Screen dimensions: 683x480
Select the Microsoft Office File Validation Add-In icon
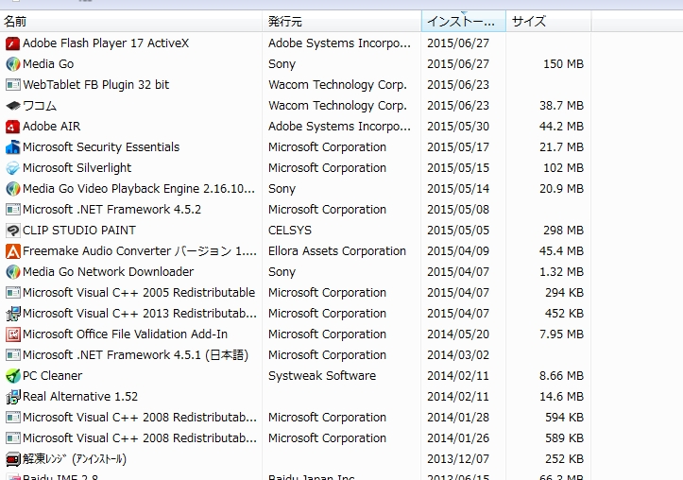tap(13, 334)
